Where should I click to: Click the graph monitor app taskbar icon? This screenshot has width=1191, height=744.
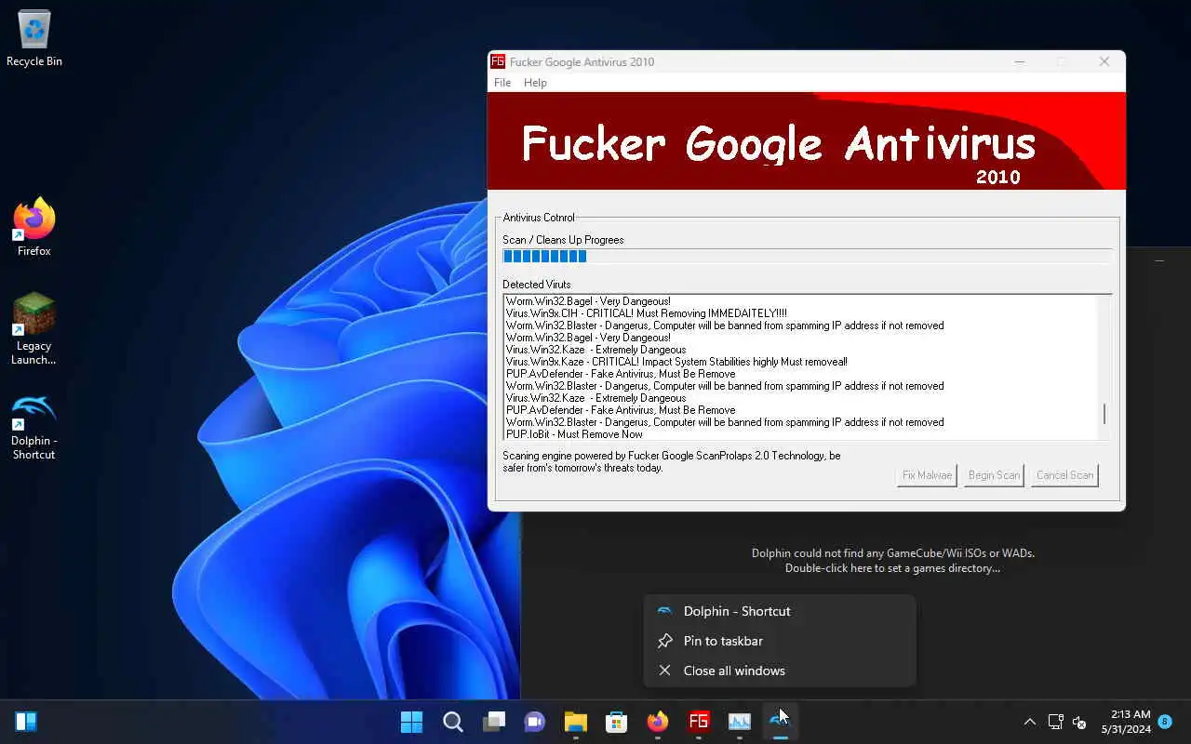[x=739, y=722]
